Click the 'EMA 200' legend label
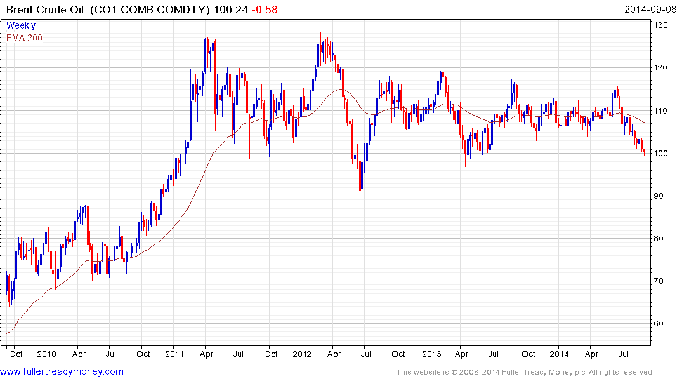 coord(24,38)
